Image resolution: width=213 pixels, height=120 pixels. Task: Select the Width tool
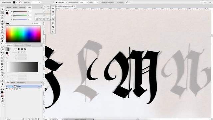[2, 50]
